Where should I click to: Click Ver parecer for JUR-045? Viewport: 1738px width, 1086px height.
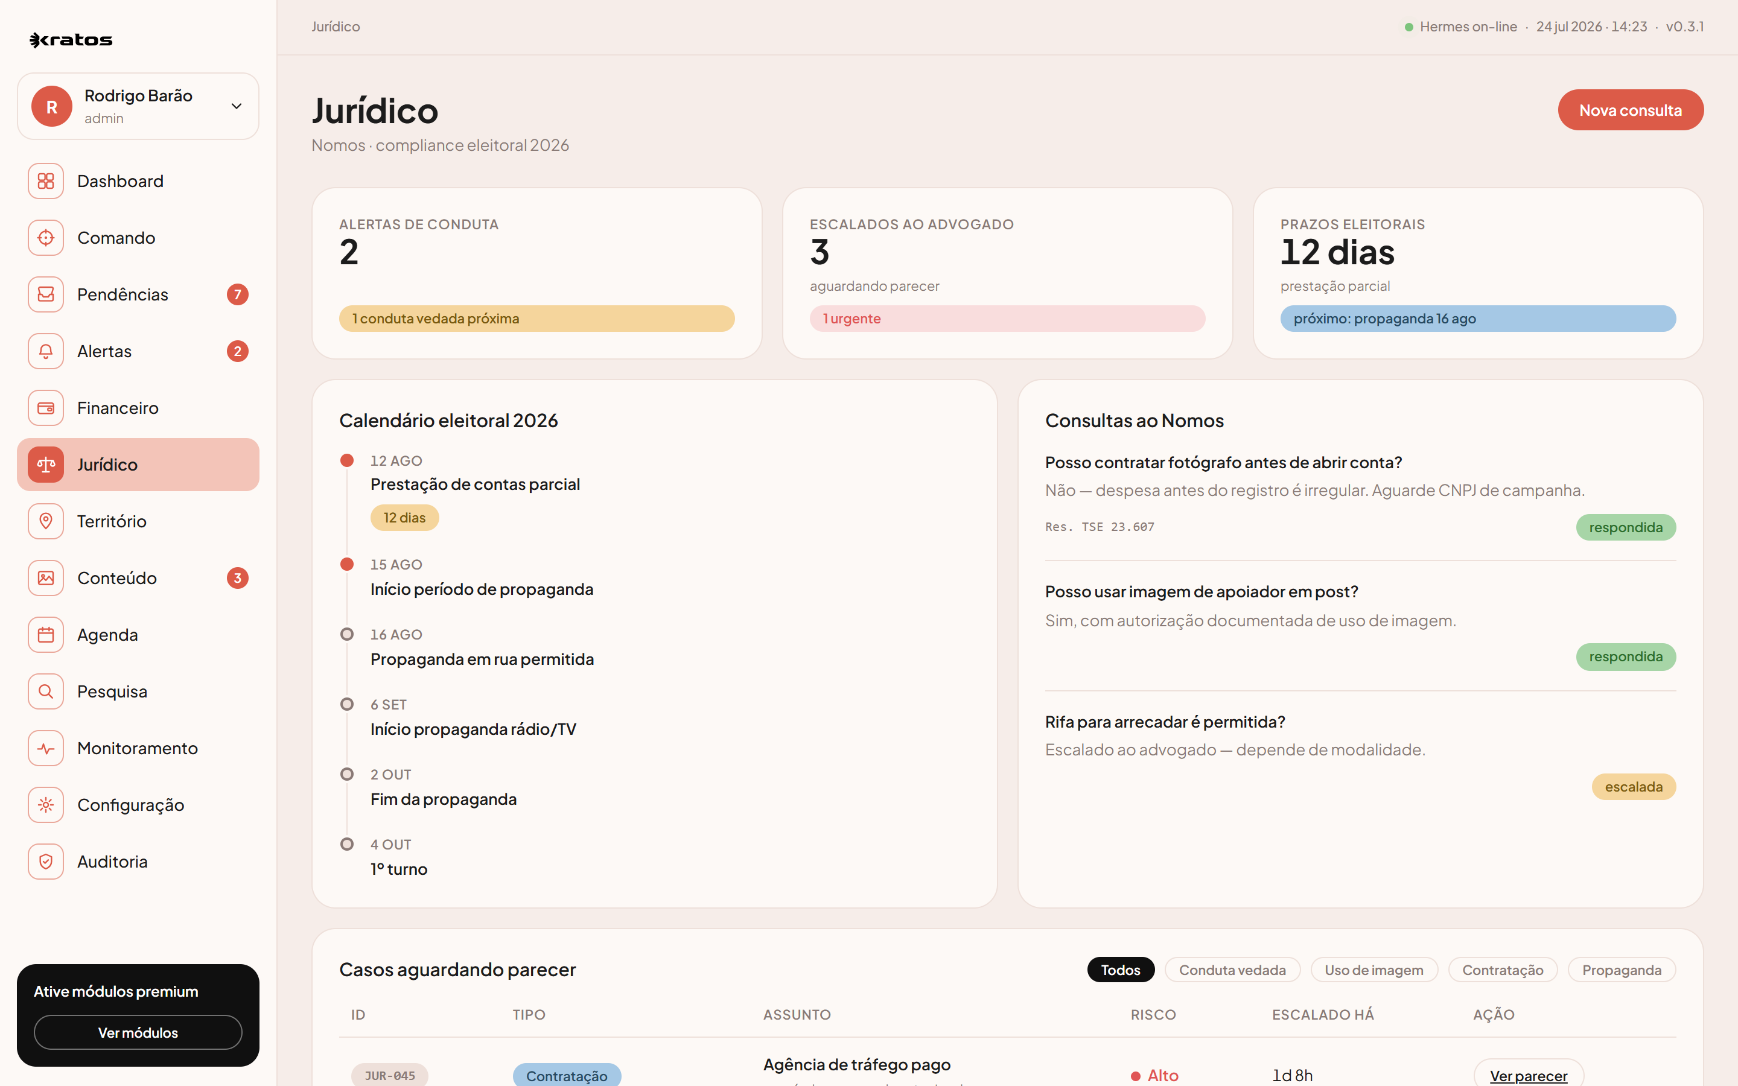click(1528, 1075)
